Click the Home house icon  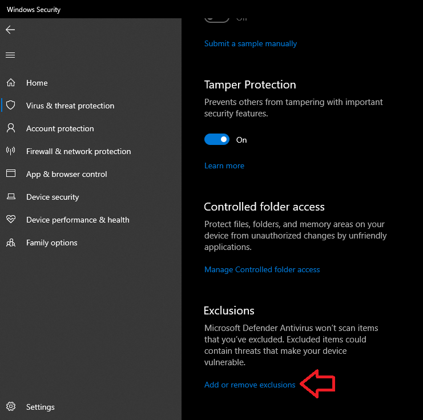(10, 83)
